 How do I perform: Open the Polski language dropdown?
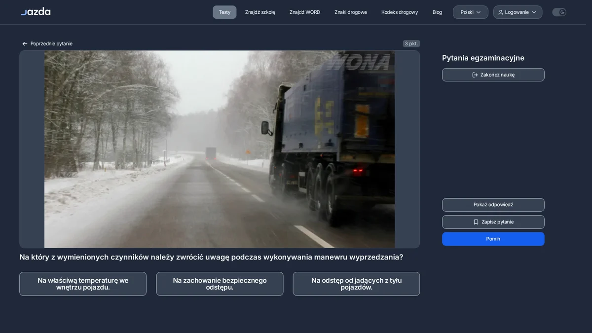471,12
